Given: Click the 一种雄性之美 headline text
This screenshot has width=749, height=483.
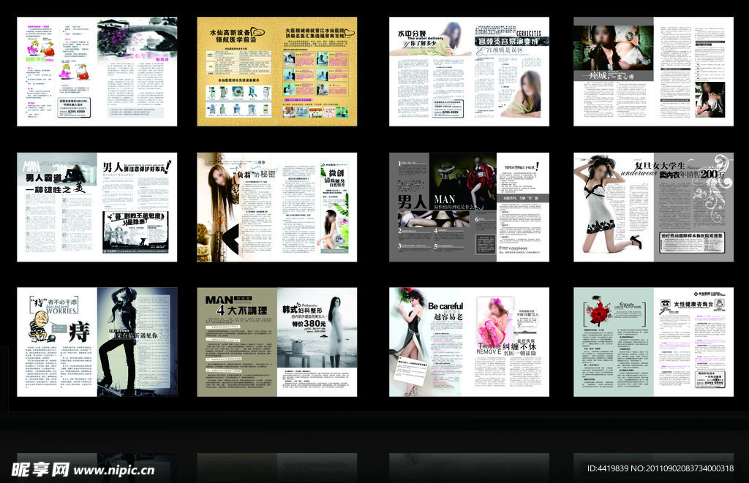Looking at the screenshot, I should 56,189.
